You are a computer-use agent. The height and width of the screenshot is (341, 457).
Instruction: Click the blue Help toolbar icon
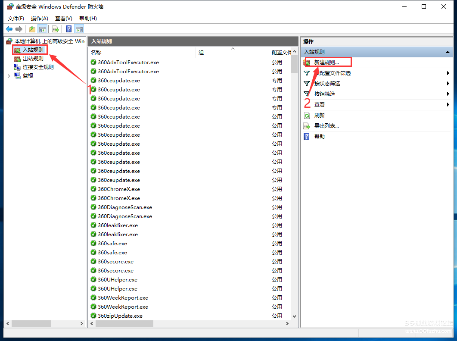pyautogui.click(x=69, y=29)
